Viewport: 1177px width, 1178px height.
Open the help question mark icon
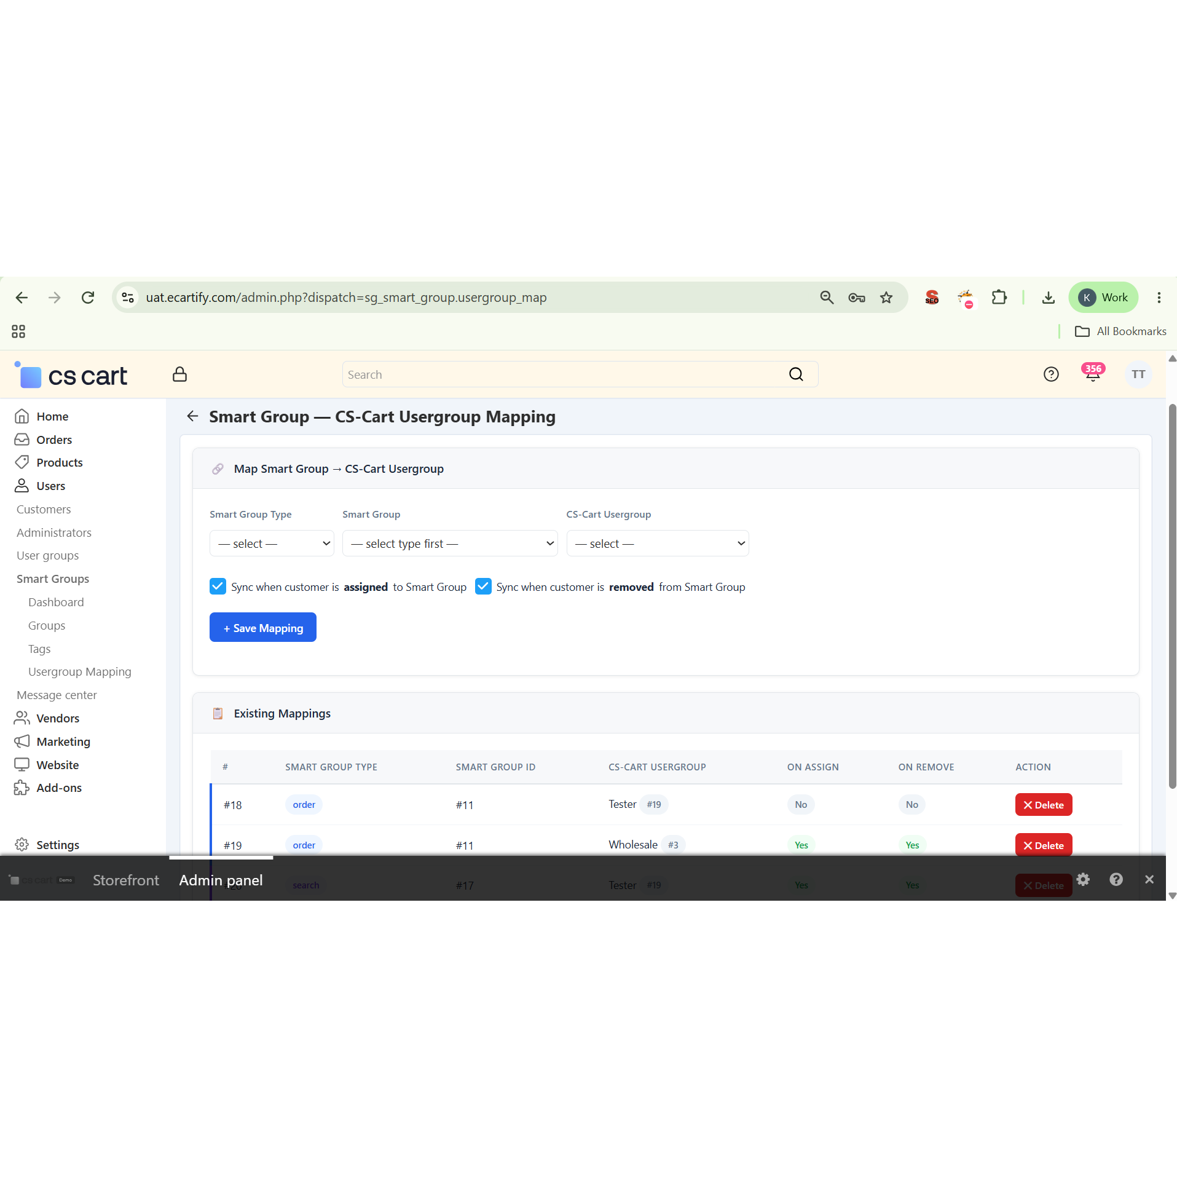[1051, 374]
